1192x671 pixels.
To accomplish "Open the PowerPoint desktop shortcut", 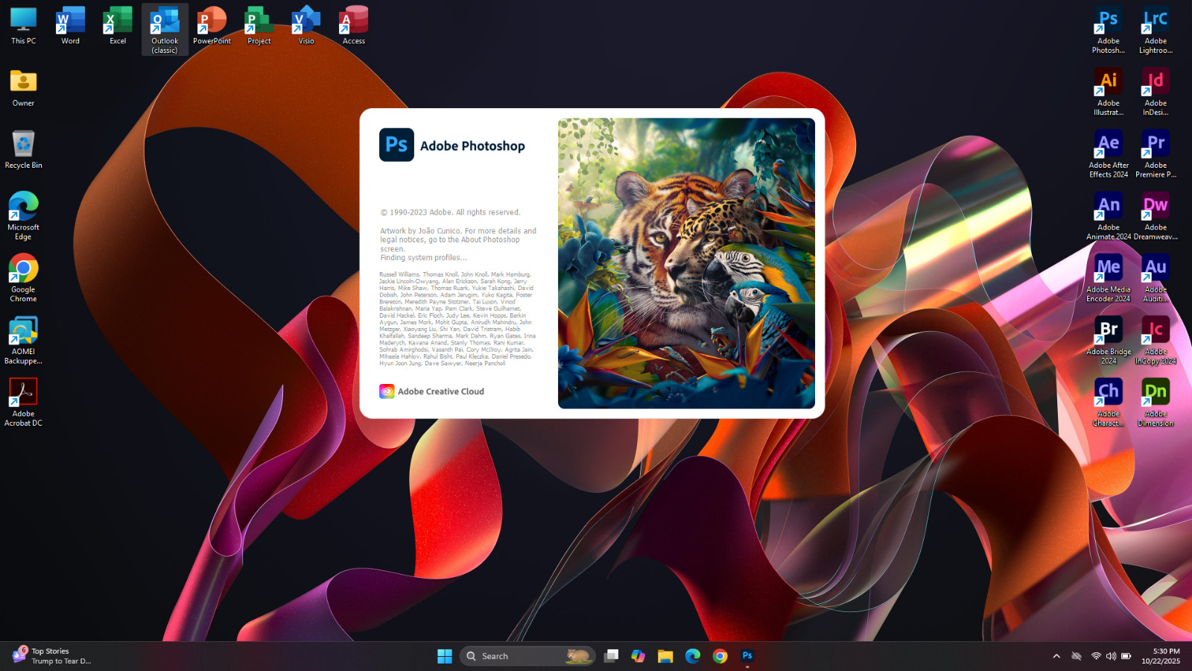I will pyautogui.click(x=212, y=27).
